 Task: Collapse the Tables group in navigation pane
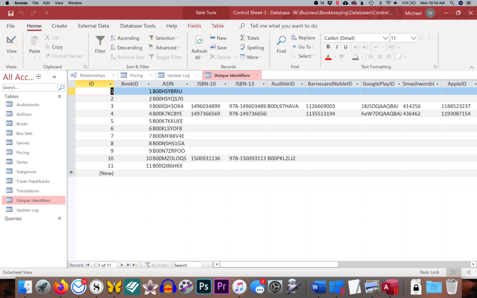click(59, 96)
